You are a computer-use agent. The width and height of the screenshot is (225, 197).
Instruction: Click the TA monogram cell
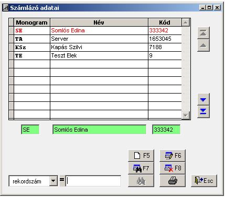pyautogui.click(x=32, y=39)
